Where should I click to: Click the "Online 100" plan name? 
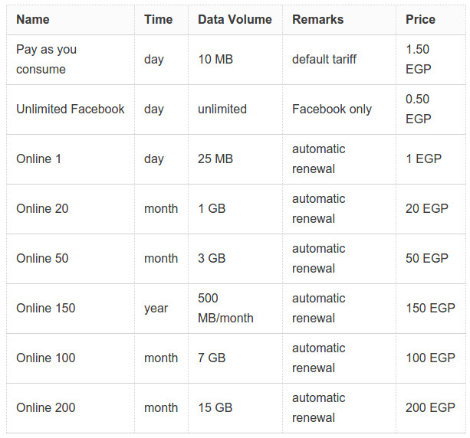click(45, 358)
